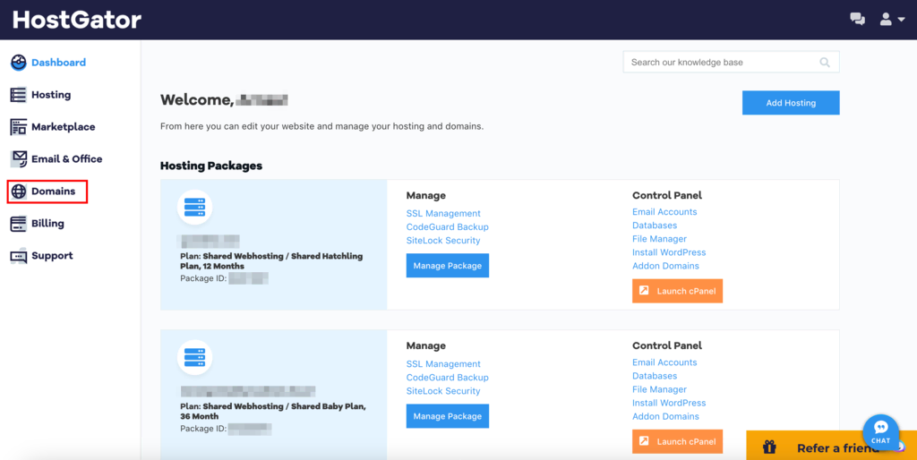Open File Manager for Hatchling plan
This screenshot has width=917, height=460.
tap(659, 238)
